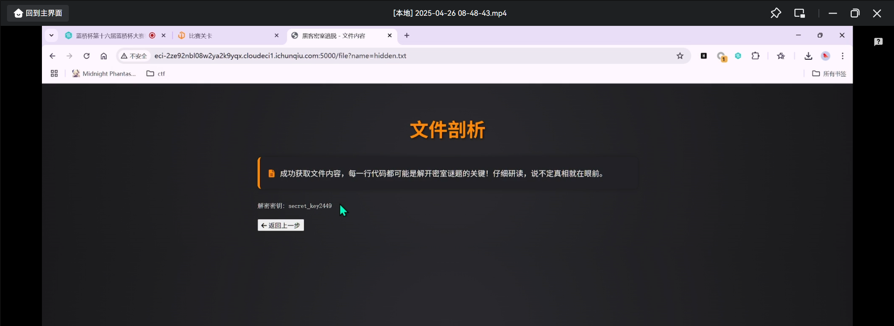Pin the video player window on top
Image resolution: width=894 pixels, height=326 pixels.
(776, 13)
